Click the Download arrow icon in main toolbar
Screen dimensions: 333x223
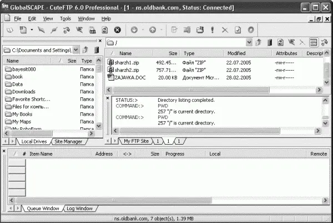134,29
